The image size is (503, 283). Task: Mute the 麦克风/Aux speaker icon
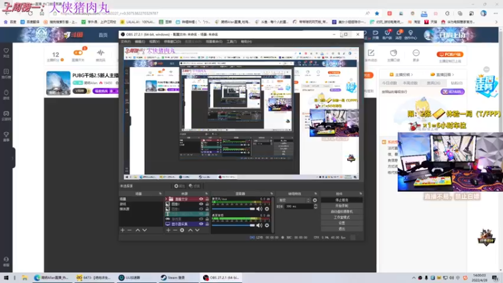click(x=259, y=209)
